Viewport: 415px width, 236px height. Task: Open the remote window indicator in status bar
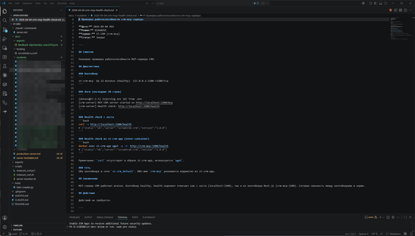(x=3, y=234)
